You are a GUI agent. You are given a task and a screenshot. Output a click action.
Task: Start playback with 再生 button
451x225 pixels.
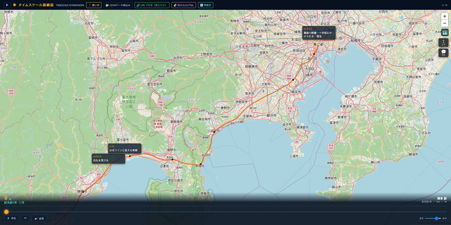[12, 218]
